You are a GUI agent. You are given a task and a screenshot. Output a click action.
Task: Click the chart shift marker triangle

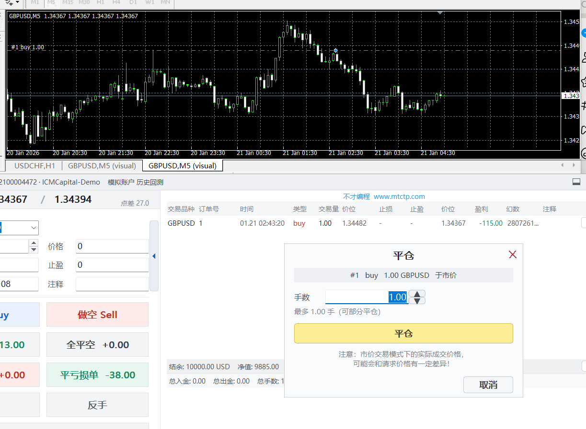click(x=440, y=13)
